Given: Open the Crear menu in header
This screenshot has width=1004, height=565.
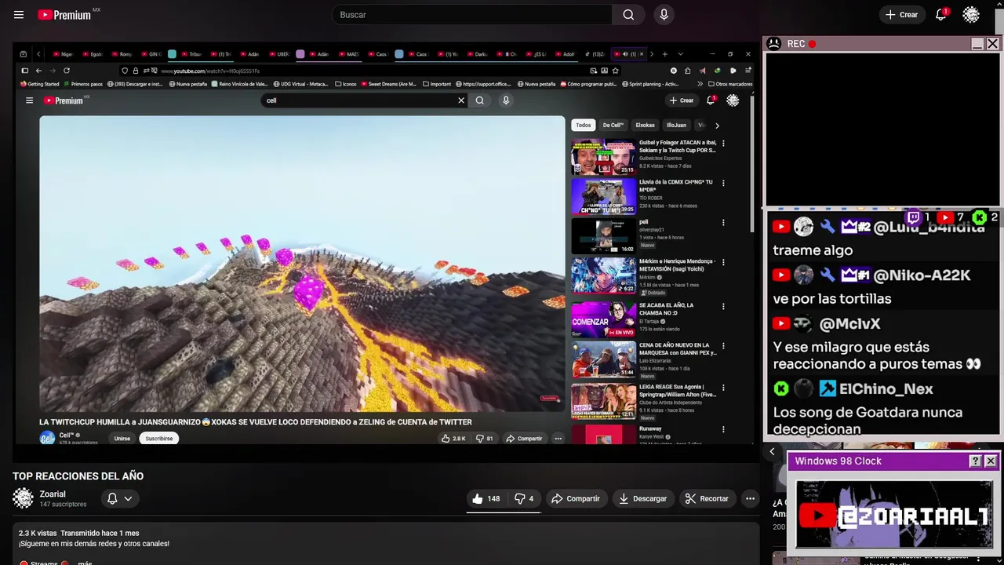Looking at the screenshot, I should coord(901,15).
